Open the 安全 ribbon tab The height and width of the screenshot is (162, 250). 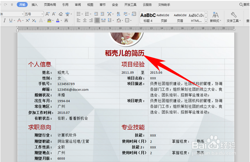pyautogui.click(x=115, y=5)
